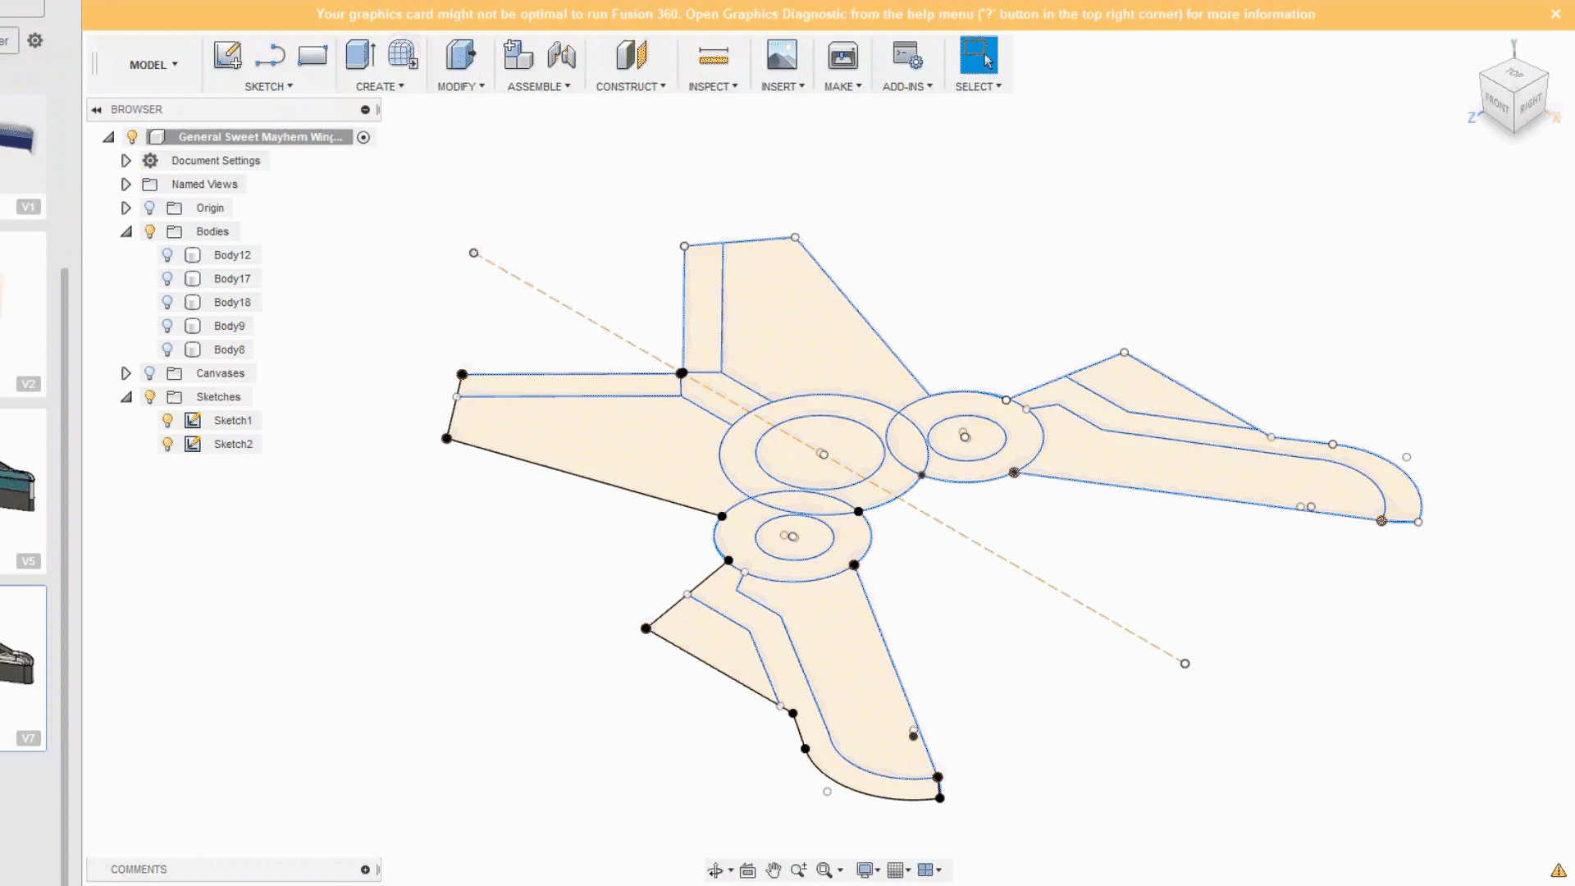Click the Joint icon in Assemble
Image resolution: width=1575 pixels, height=886 pixels.
(x=562, y=56)
